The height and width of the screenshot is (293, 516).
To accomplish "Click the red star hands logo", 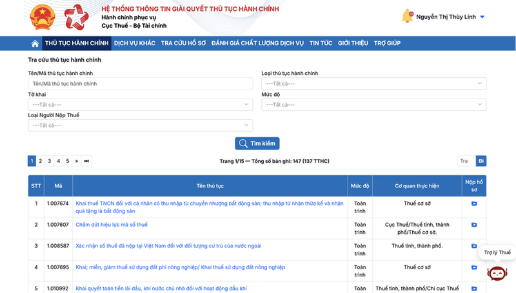I will 76,17.
